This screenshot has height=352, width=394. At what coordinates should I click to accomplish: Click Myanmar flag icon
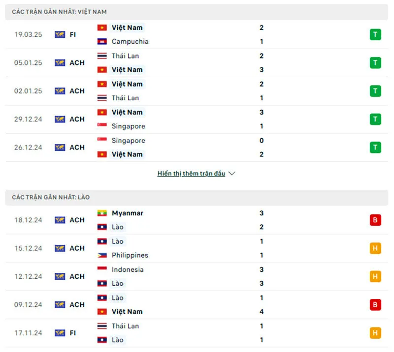point(102,213)
